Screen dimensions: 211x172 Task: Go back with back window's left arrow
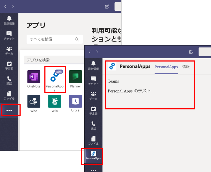click(5, 6)
